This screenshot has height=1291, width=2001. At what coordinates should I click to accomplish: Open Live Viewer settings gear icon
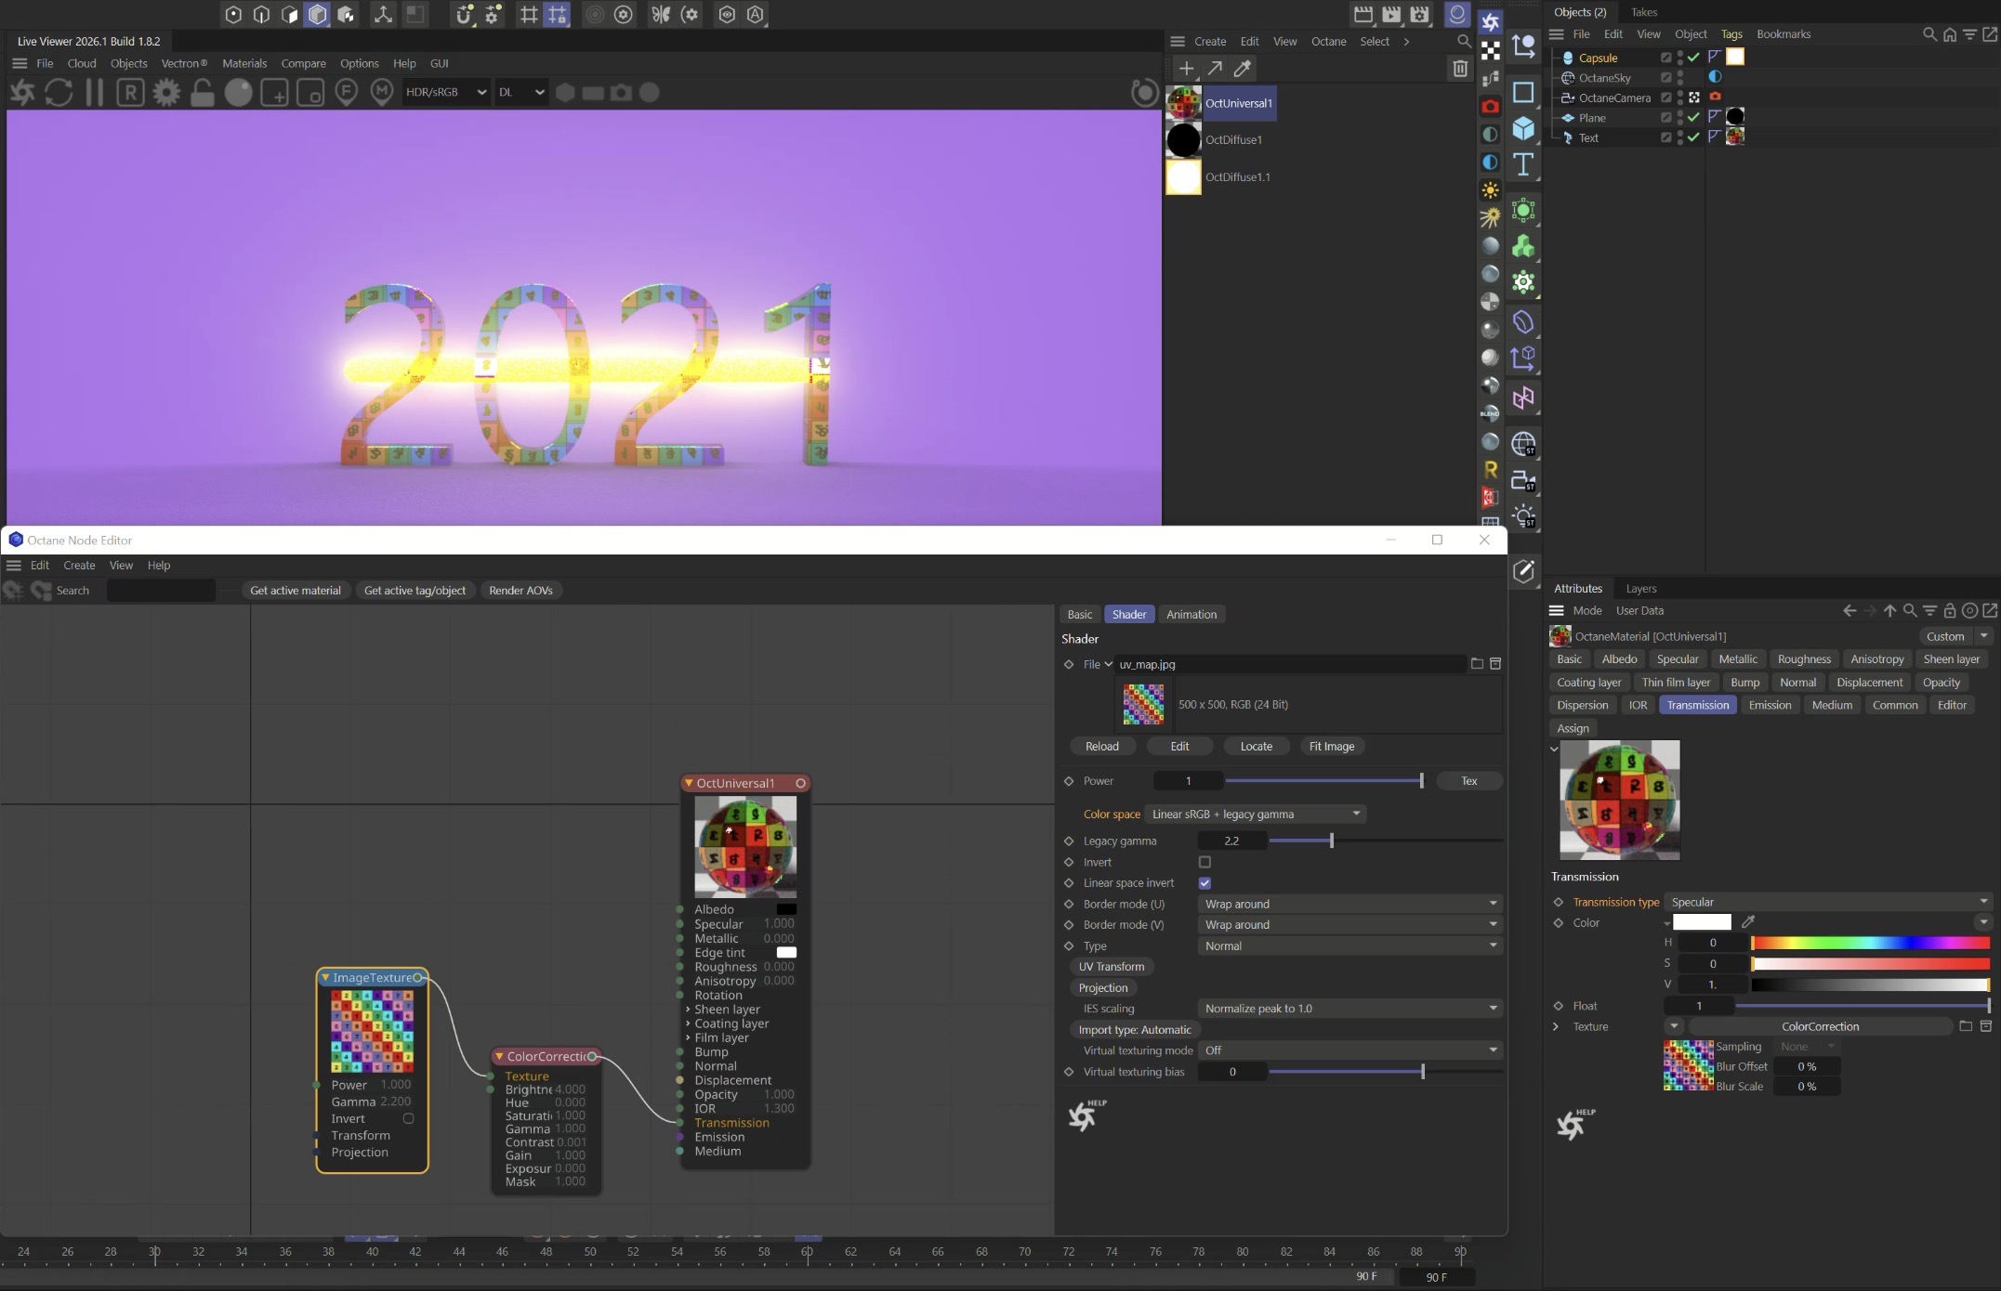[x=166, y=93]
